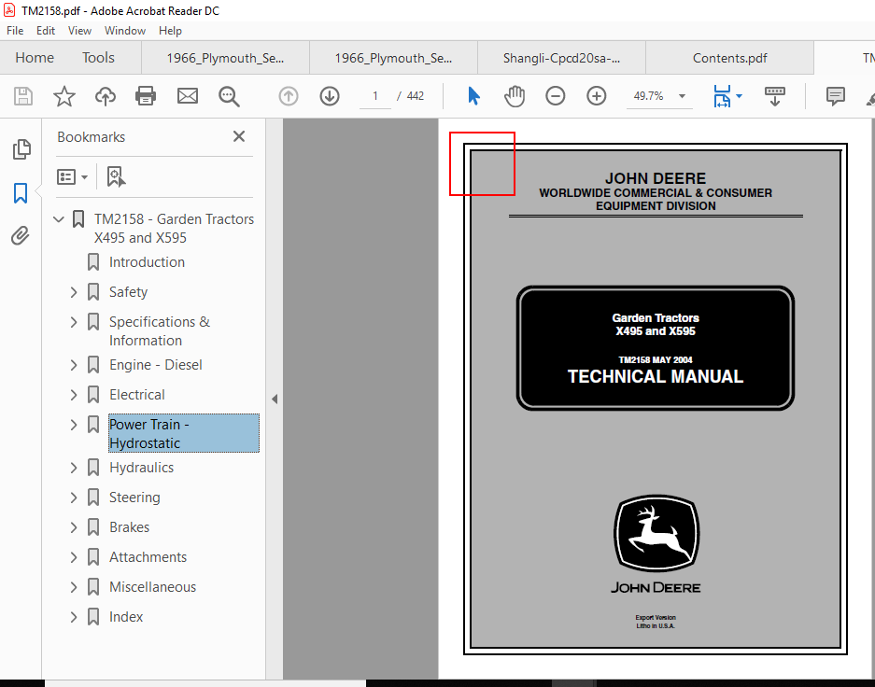This screenshot has height=687, width=875.
Task: Toggle the Bookmarks panel icon
Action: click(21, 193)
